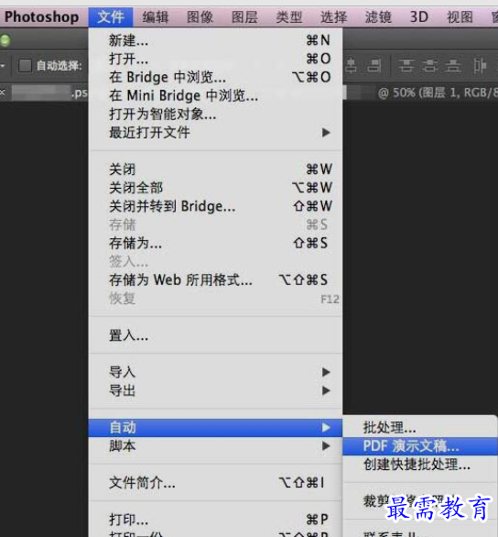This screenshot has height=537, width=498.
Task: Click the distribute bottom edges icon
Action: pos(453,65)
